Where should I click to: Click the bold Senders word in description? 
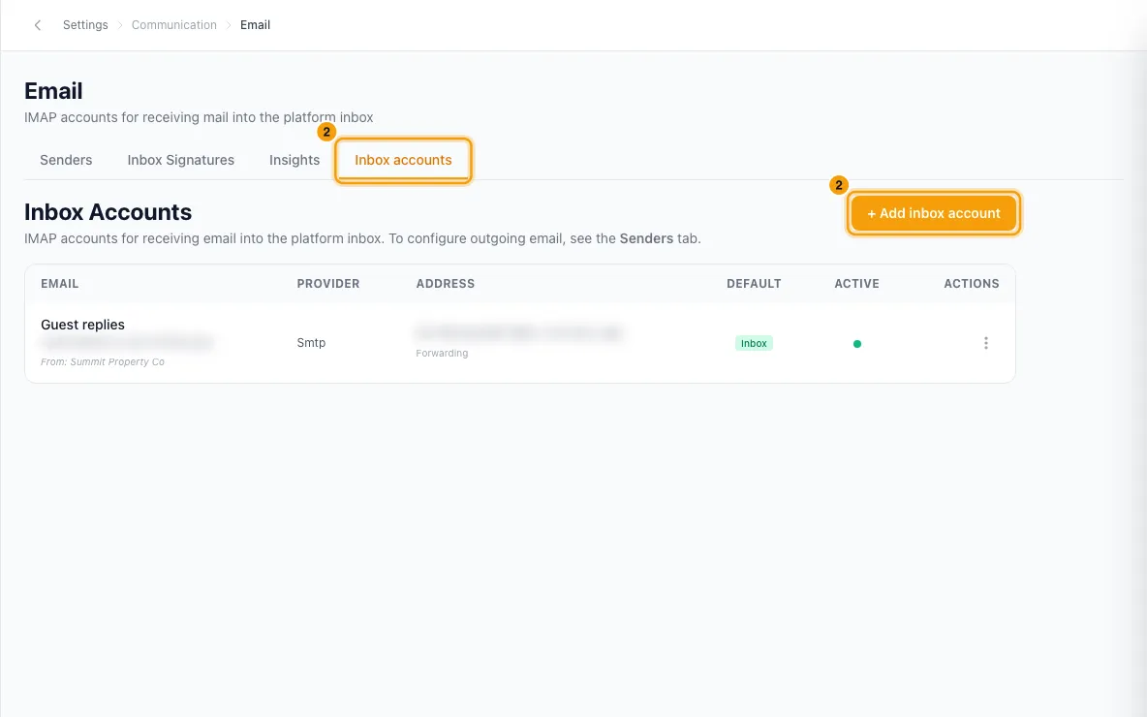tap(647, 238)
